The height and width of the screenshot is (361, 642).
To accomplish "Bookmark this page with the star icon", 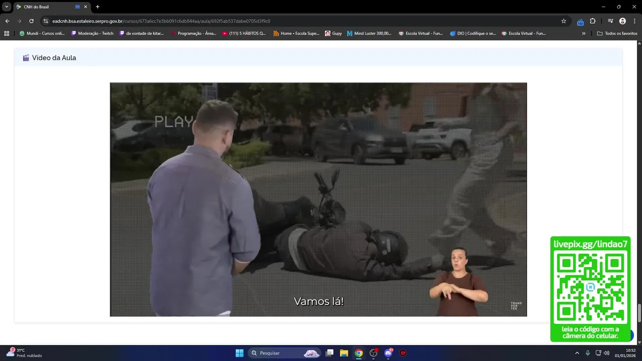I will (564, 21).
